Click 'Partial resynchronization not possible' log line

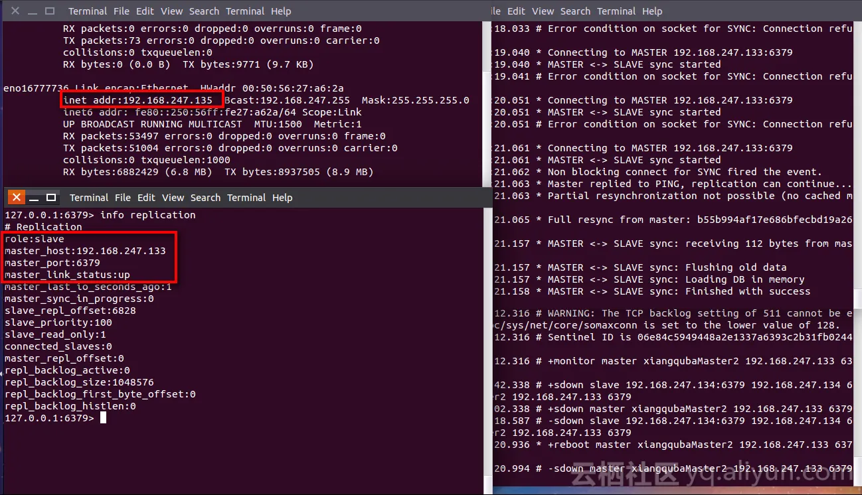point(673,196)
